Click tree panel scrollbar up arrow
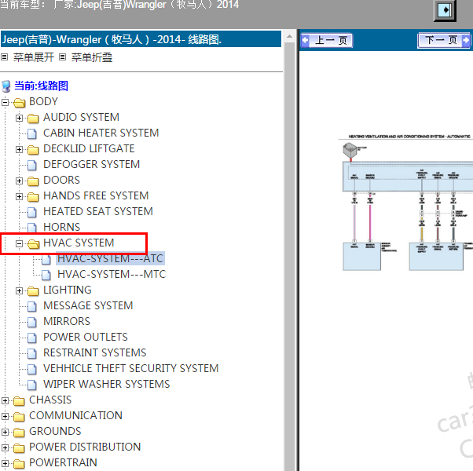The width and height of the screenshot is (473, 471). click(x=289, y=36)
